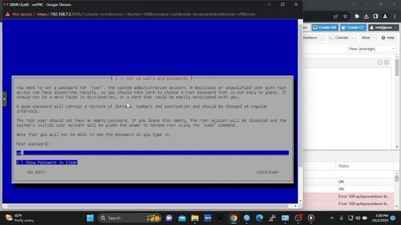This screenshot has width=401, height=225.
Task: Select Go Back in installer dialog
Action: tap(36, 172)
